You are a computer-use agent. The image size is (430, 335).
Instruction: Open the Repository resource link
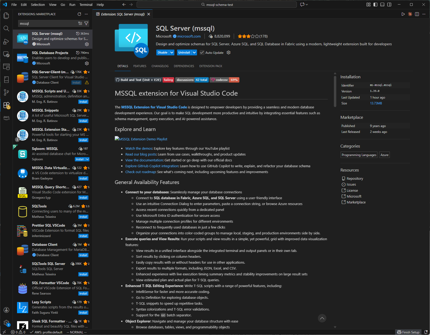pyautogui.click(x=355, y=179)
